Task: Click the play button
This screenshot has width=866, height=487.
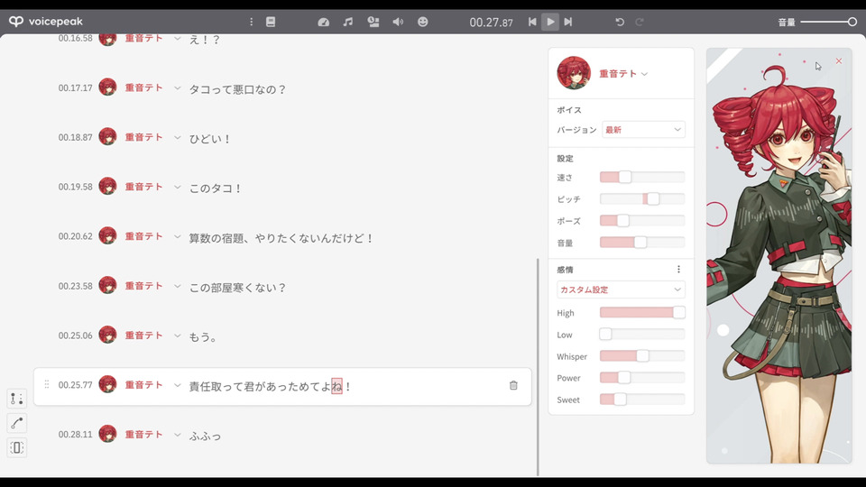Action: [x=550, y=22]
